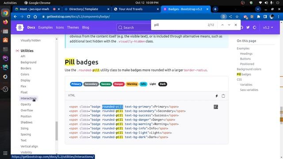This screenshot has width=283, height=159.
Task: Open Open Collective icon in navbar
Action: coord(255,27)
